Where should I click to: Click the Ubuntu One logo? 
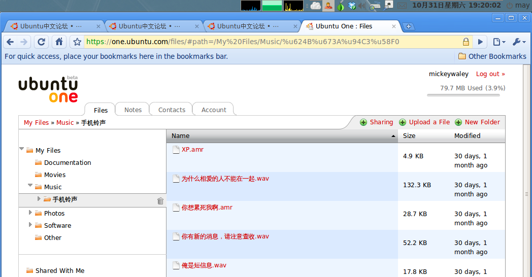click(48, 89)
